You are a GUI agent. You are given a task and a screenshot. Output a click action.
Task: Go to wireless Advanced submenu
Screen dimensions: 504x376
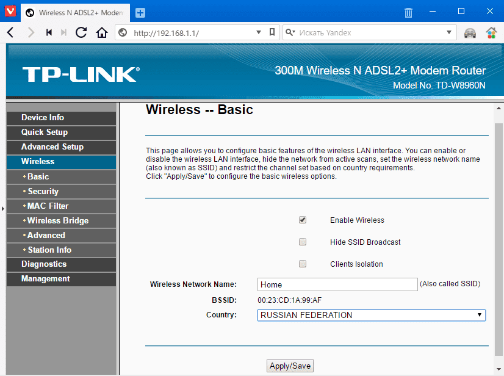coord(61,236)
